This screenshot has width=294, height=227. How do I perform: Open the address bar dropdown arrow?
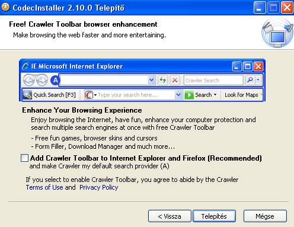coord(151,80)
